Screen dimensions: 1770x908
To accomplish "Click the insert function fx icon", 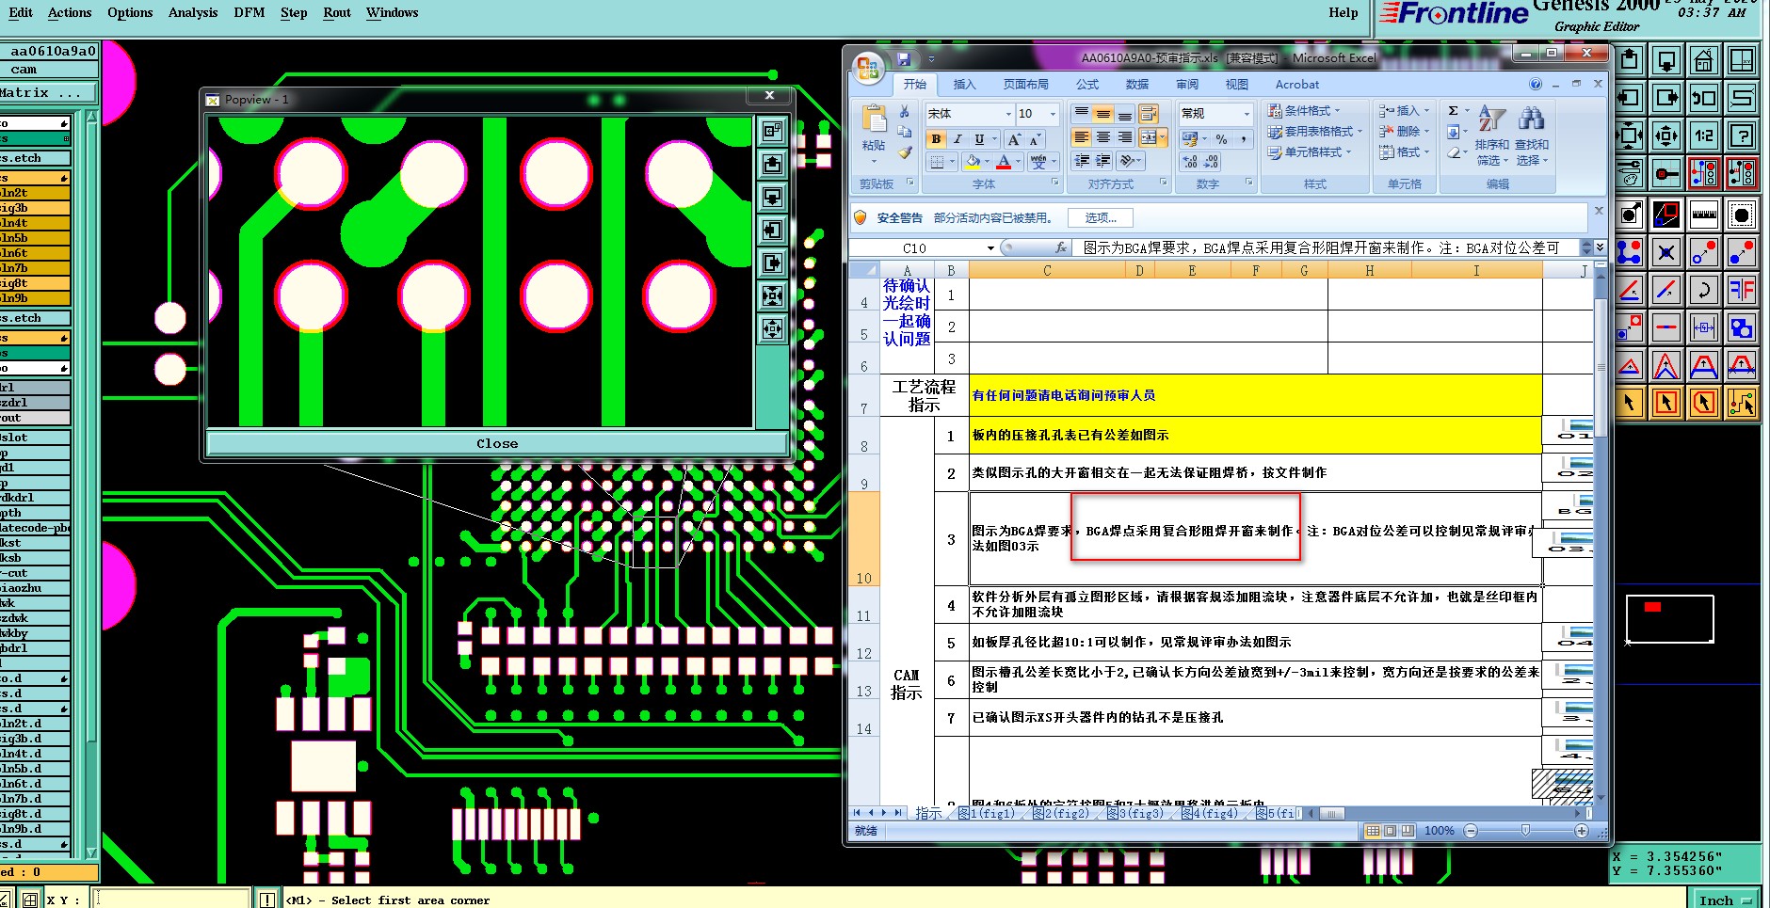I will [1061, 247].
